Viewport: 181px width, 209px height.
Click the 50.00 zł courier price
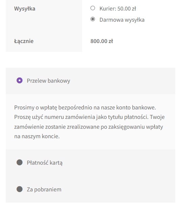(x=127, y=9)
